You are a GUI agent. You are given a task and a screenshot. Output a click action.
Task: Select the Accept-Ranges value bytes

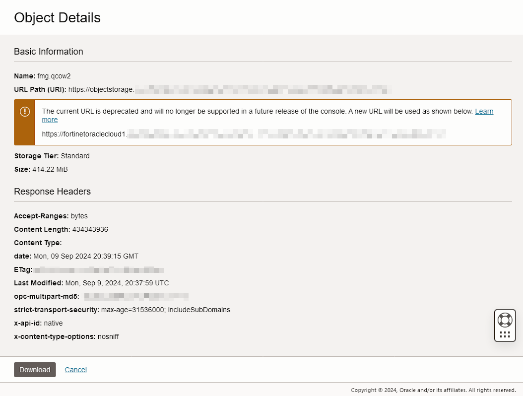pyautogui.click(x=79, y=216)
